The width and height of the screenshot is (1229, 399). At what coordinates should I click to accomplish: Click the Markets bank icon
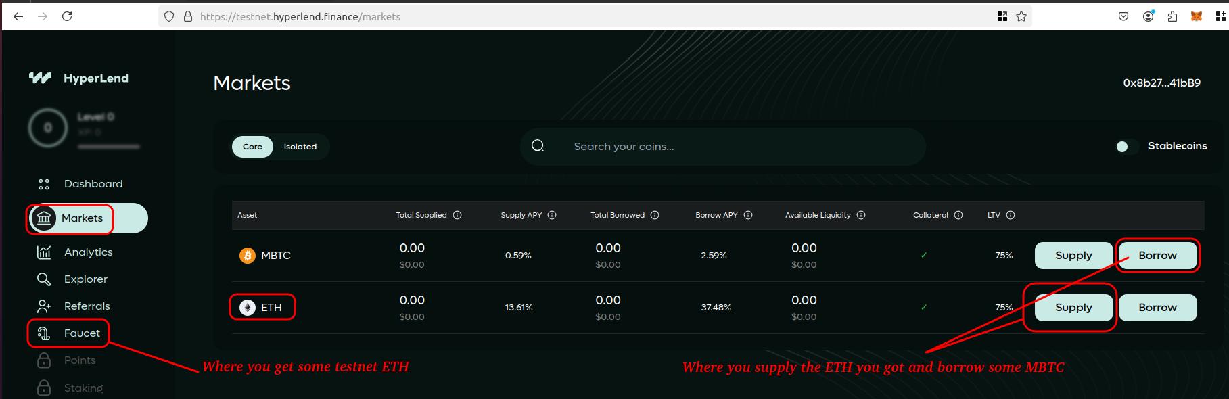tap(44, 218)
